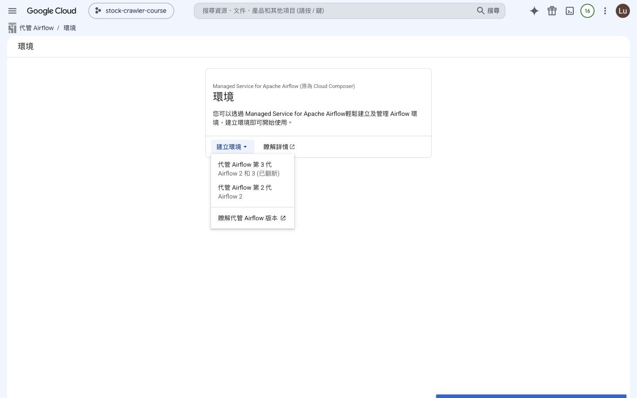Open the Gemini AI assistant sparkle icon
This screenshot has height=398, width=637.
click(x=534, y=11)
